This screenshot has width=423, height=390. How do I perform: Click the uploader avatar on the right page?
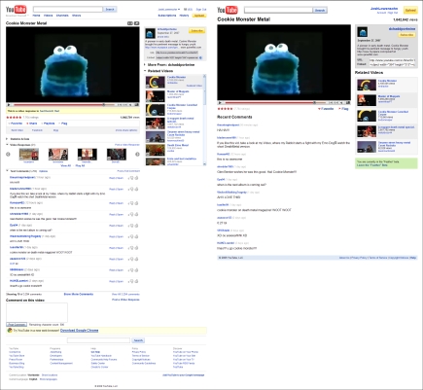(362, 32)
